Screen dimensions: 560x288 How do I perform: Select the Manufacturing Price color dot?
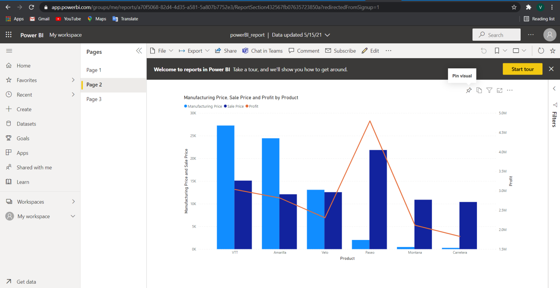[x=186, y=106]
